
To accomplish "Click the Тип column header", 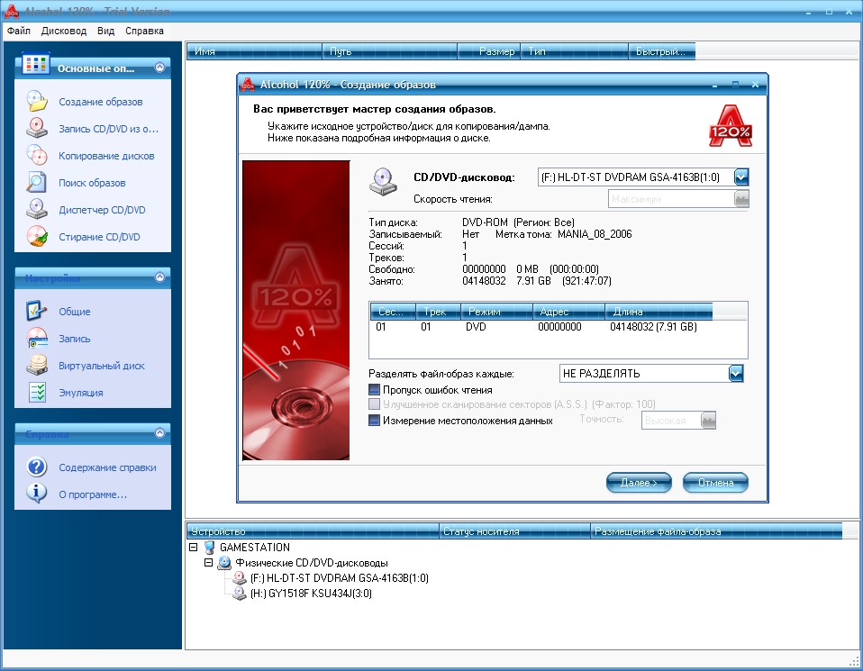I will point(575,51).
